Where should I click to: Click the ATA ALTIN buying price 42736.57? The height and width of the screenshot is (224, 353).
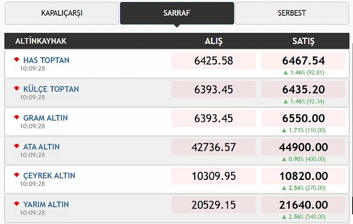(x=214, y=147)
